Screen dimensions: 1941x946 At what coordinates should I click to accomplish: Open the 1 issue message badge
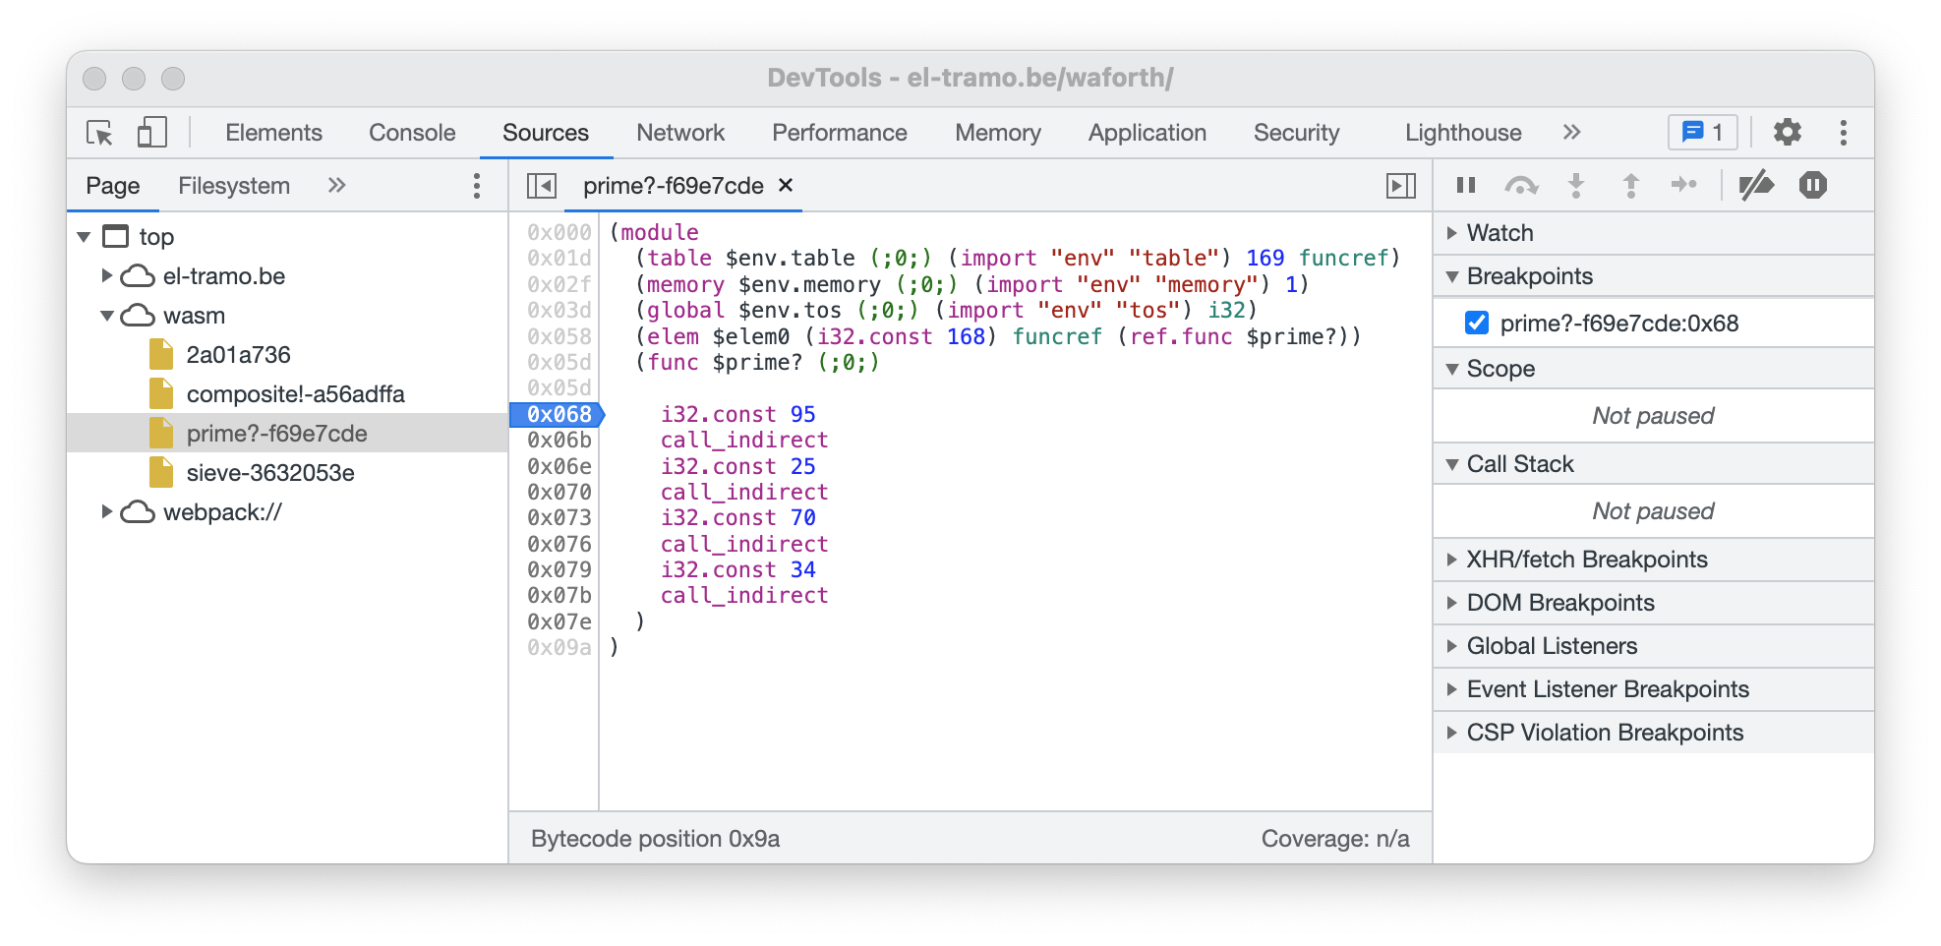tap(1702, 133)
